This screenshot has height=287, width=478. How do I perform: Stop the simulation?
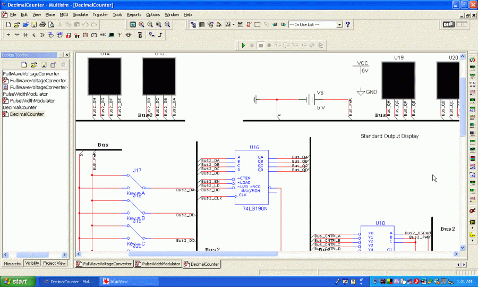(261, 46)
